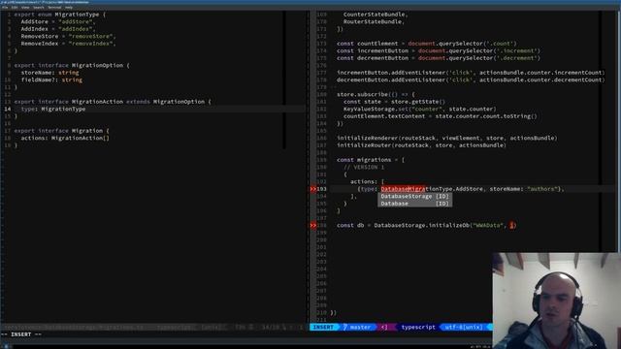Image resolution: width=621 pixels, height=349 pixels.
Task: Click 'const state = store.getState()' line
Action: 394,102
